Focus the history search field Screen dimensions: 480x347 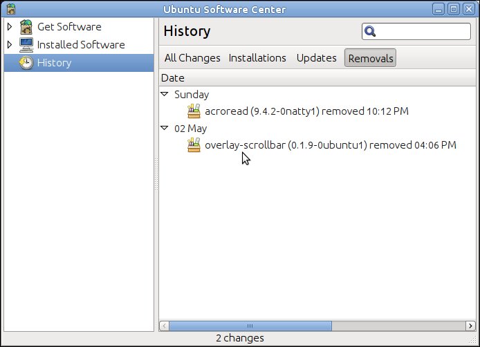pyautogui.click(x=416, y=31)
